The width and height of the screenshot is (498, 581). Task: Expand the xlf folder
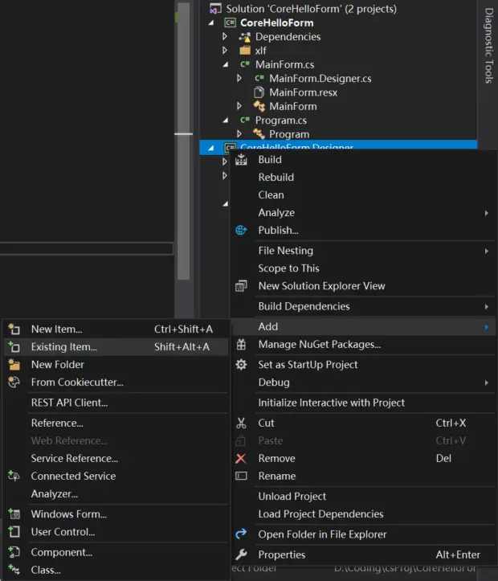point(224,50)
